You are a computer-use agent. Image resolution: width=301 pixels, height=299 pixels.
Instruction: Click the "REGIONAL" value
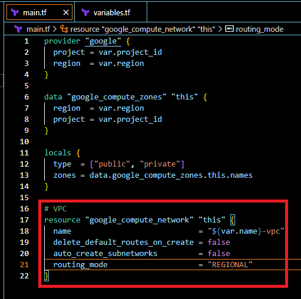230,265
